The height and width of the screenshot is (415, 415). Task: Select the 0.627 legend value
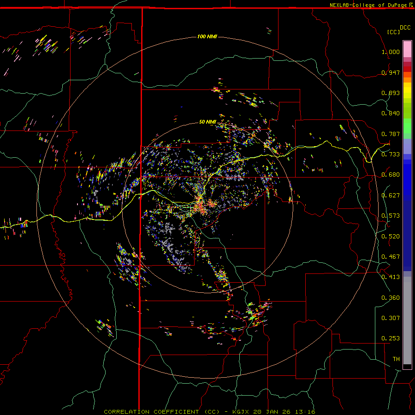(x=391, y=196)
